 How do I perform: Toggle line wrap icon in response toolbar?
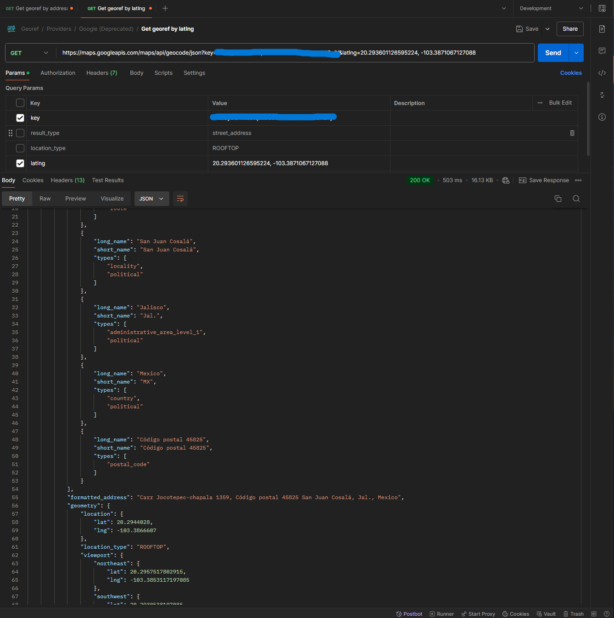coord(180,199)
